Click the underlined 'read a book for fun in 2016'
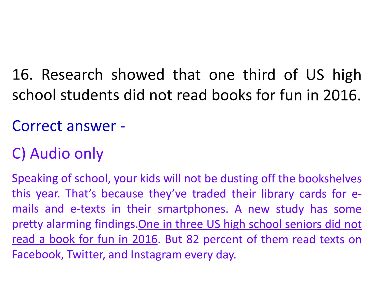The width and height of the screenshot is (381, 285). (85, 239)
